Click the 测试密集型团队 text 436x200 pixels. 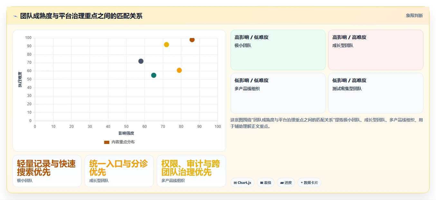point(347,89)
